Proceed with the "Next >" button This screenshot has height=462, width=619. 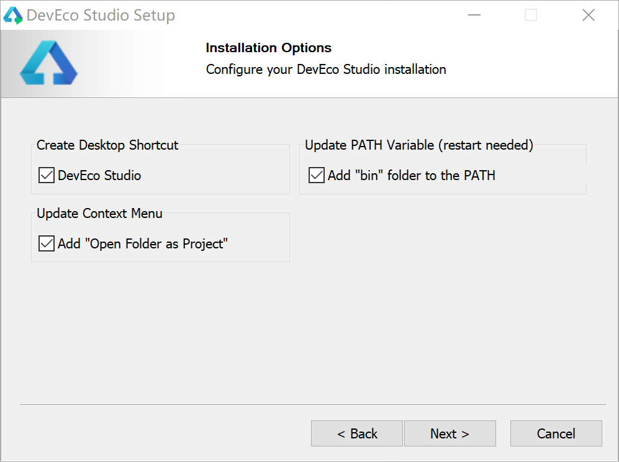(450, 433)
